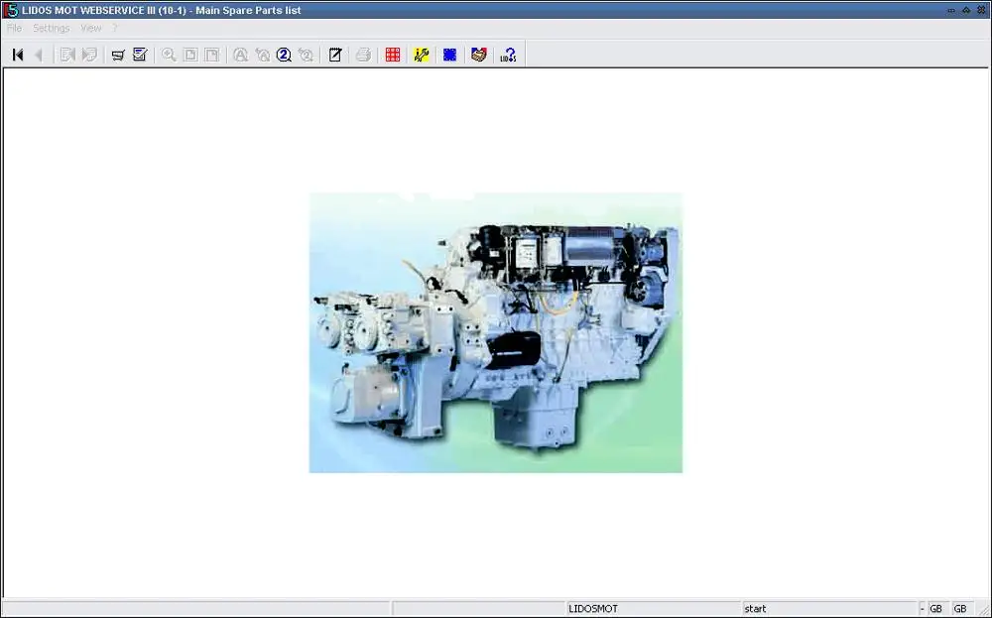992x618 pixels.
Task: Open the red parts grid icon
Action: (392, 55)
